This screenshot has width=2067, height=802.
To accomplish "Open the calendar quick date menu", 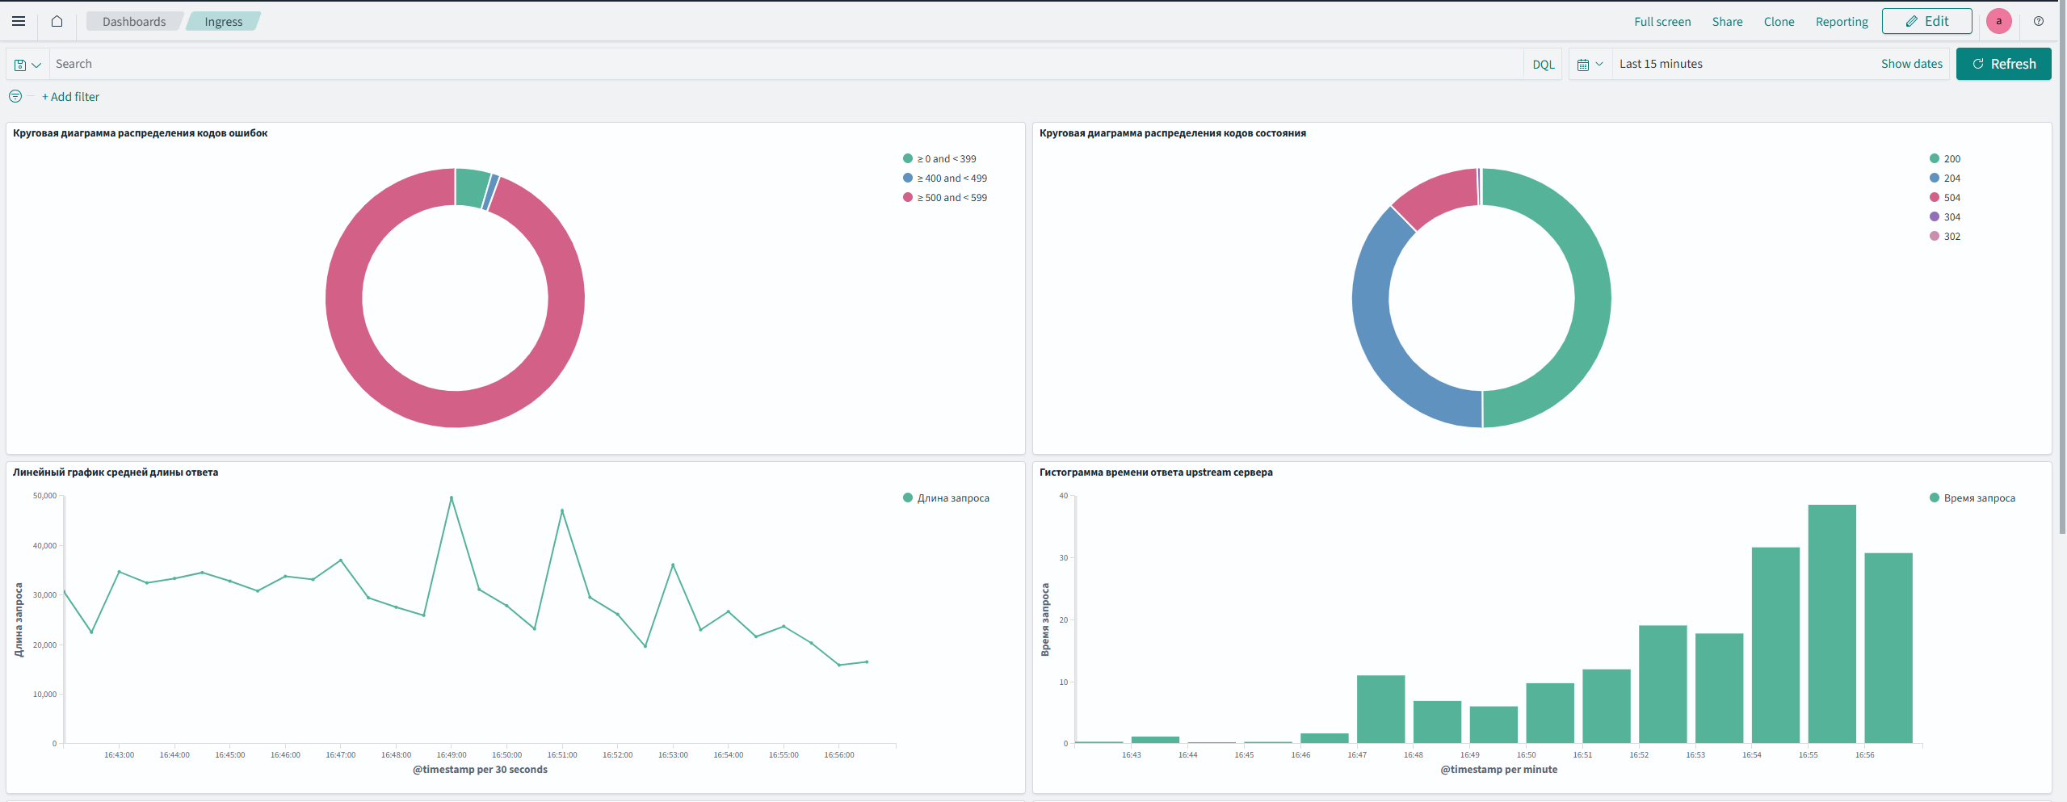I will 1589,65.
